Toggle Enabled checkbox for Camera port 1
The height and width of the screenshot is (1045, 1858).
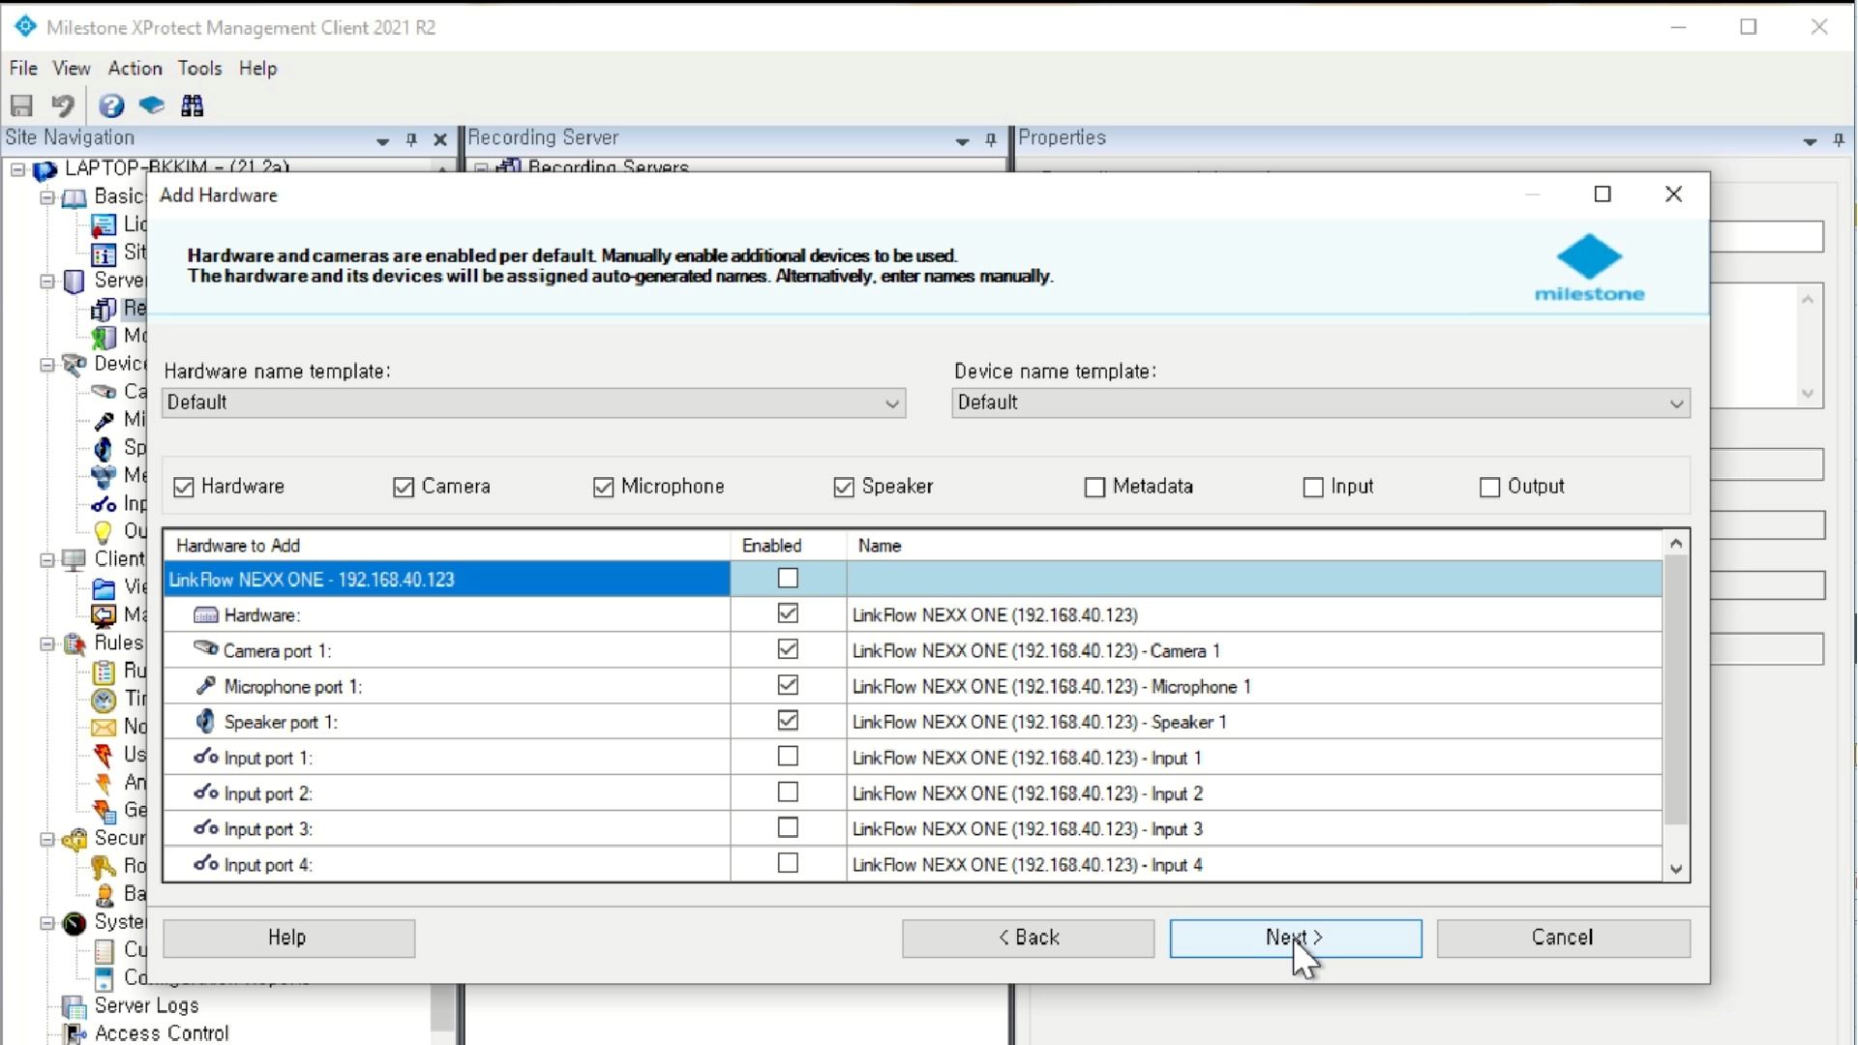click(789, 649)
